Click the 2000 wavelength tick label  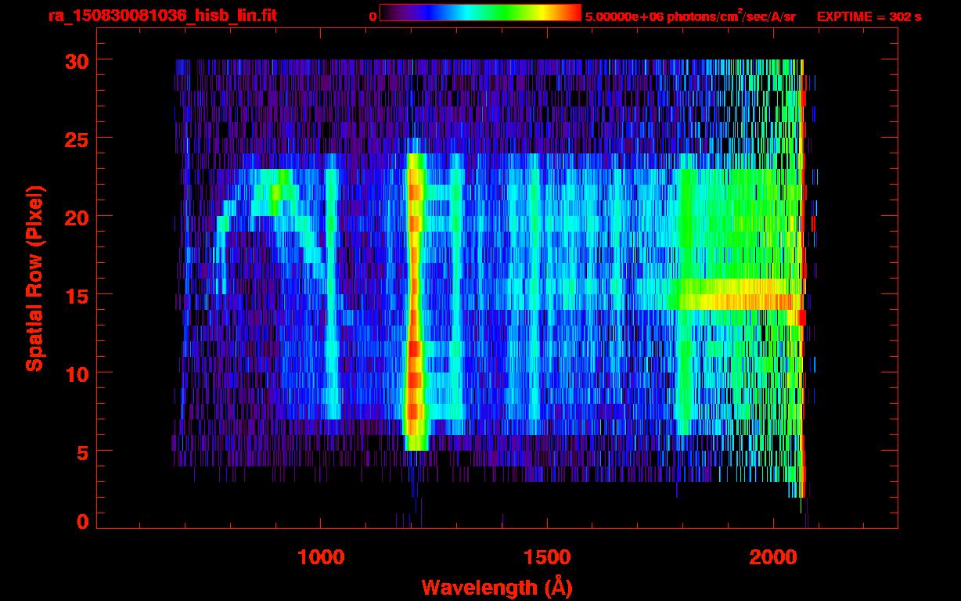[x=772, y=557]
